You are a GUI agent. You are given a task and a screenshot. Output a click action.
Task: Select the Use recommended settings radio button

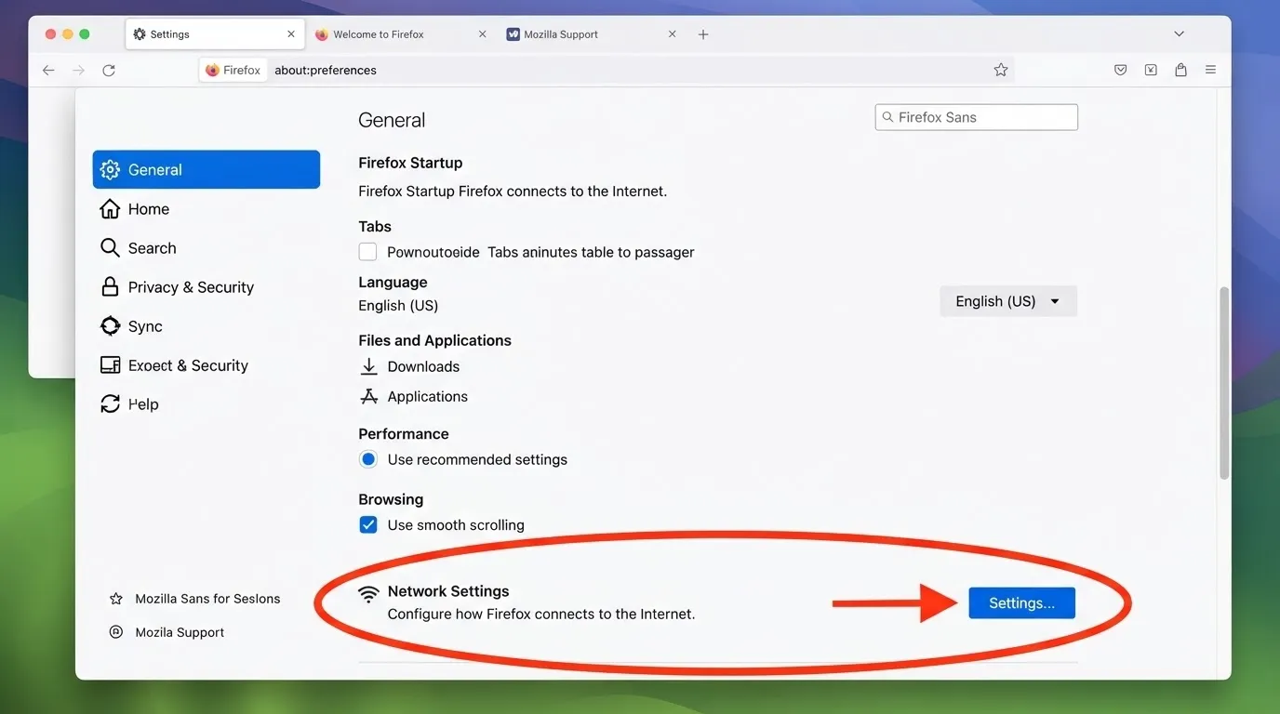[368, 459]
